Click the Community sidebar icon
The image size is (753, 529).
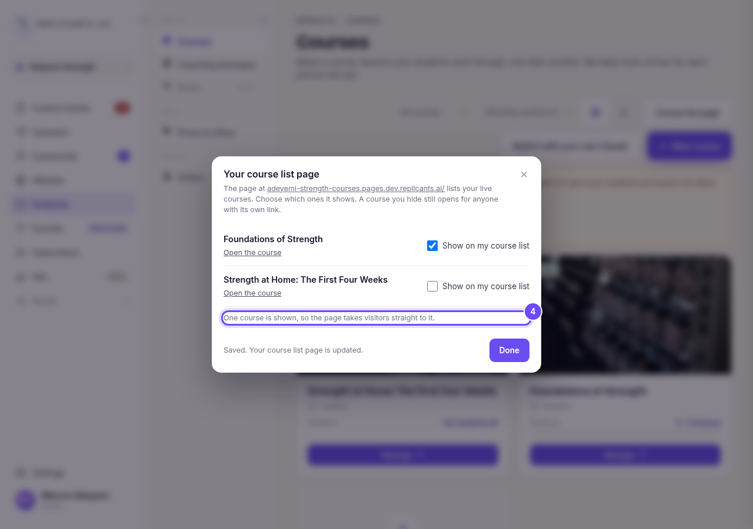pyautogui.click(x=21, y=156)
